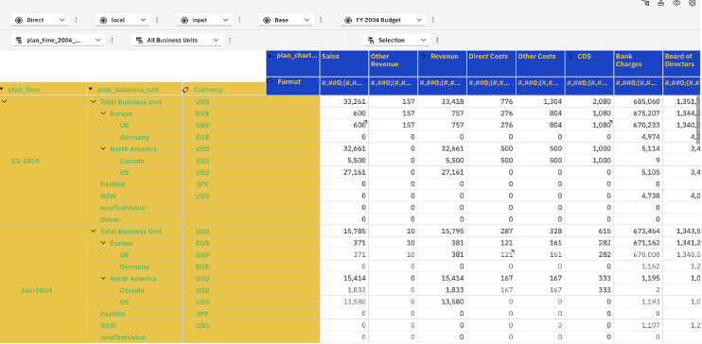Image resolution: width=702 pixels, height=344 pixels.
Task: Collapse Europe node under Q1-2004
Action: click(x=103, y=113)
